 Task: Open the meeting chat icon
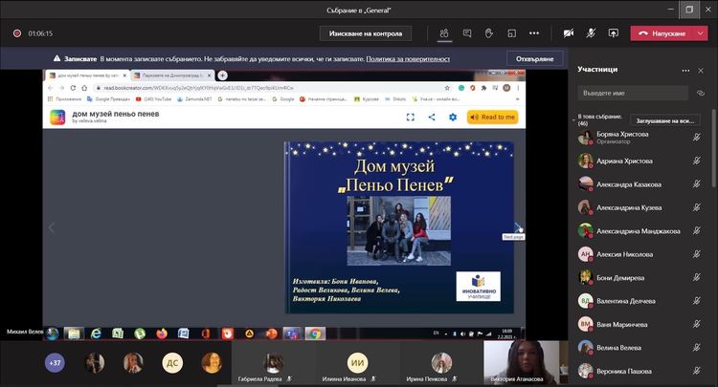(x=466, y=32)
